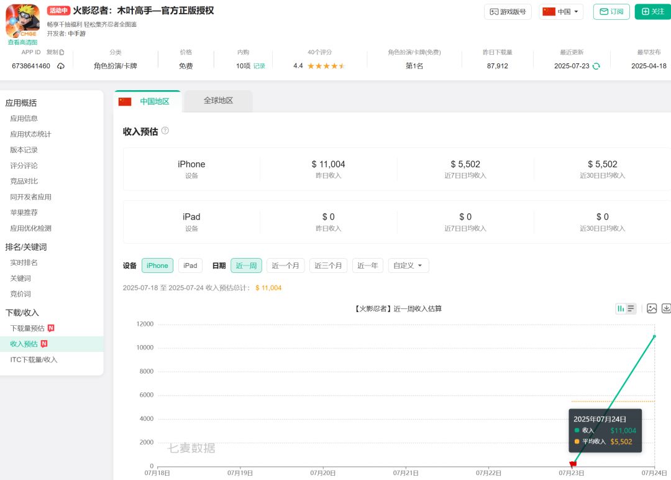
Task: Click the 活动中 badge by the title
Action: [x=58, y=11]
